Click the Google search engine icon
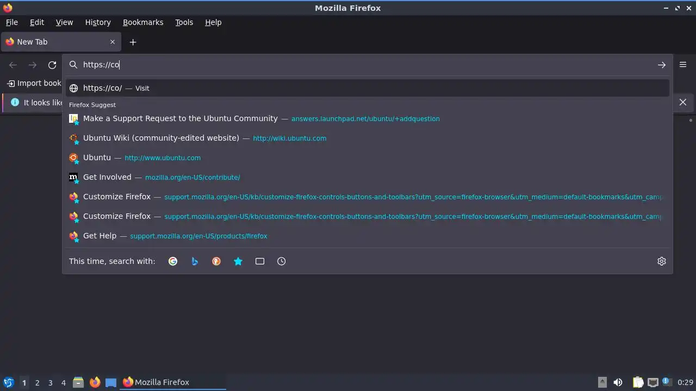Screen dimensions: 696x391 coord(173,261)
